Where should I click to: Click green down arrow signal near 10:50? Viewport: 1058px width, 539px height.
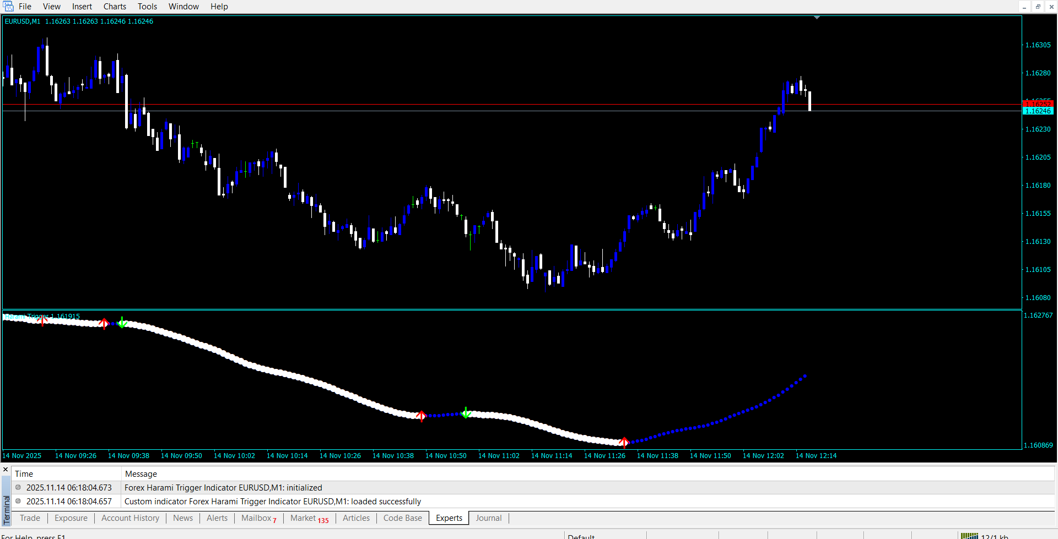[466, 412]
